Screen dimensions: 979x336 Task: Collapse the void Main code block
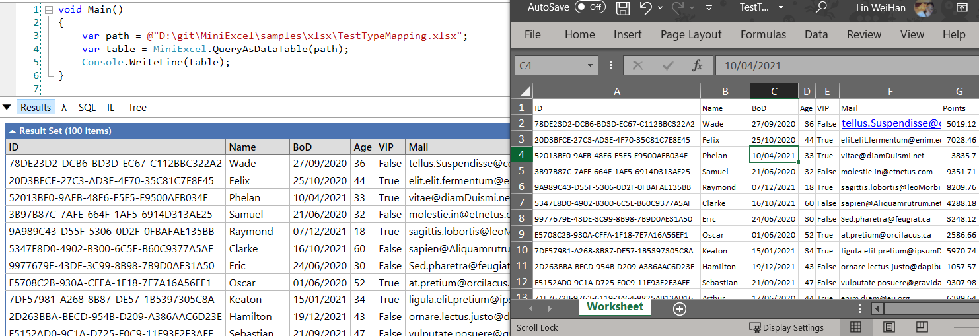pos(48,10)
